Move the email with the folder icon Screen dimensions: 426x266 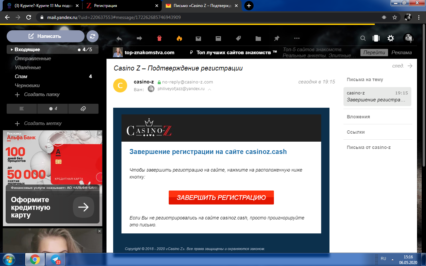(258, 39)
